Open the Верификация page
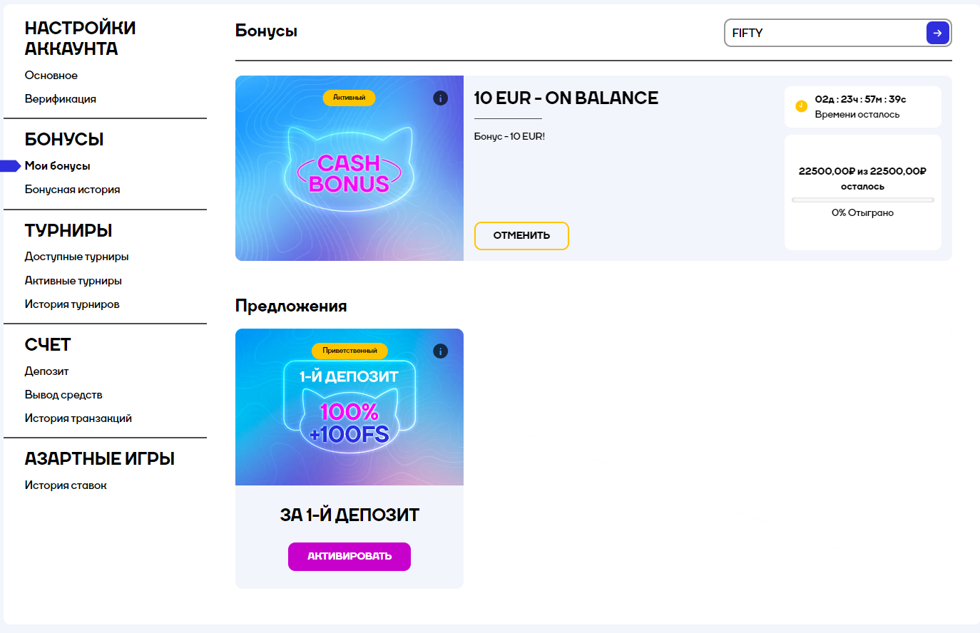This screenshot has height=633, width=980. (x=61, y=99)
